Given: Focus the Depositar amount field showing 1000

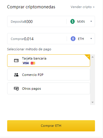Looking at the screenshot, I should 37,22.
